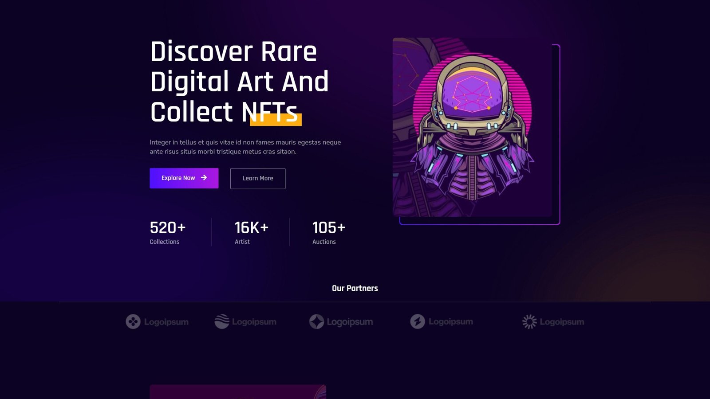Click the 105+ Auctions statistic
710x399 pixels.
point(329,232)
